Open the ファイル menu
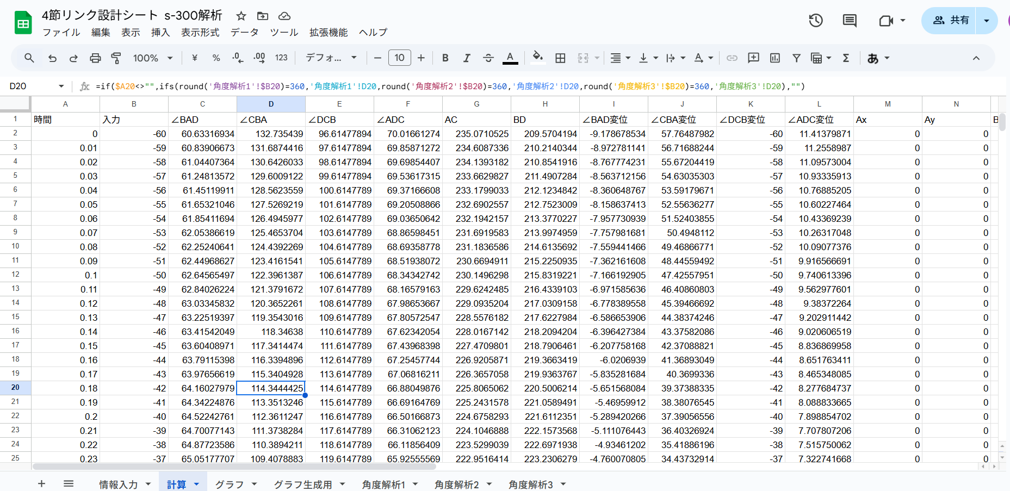 61,33
